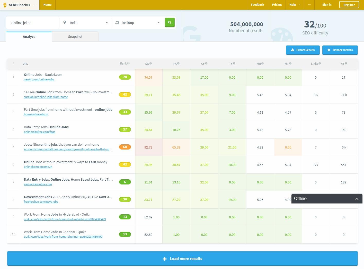Click 'Data Entry Jobs | Online Jobs' title
The height and width of the screenshot is (269, 364).
click(46, 127)
